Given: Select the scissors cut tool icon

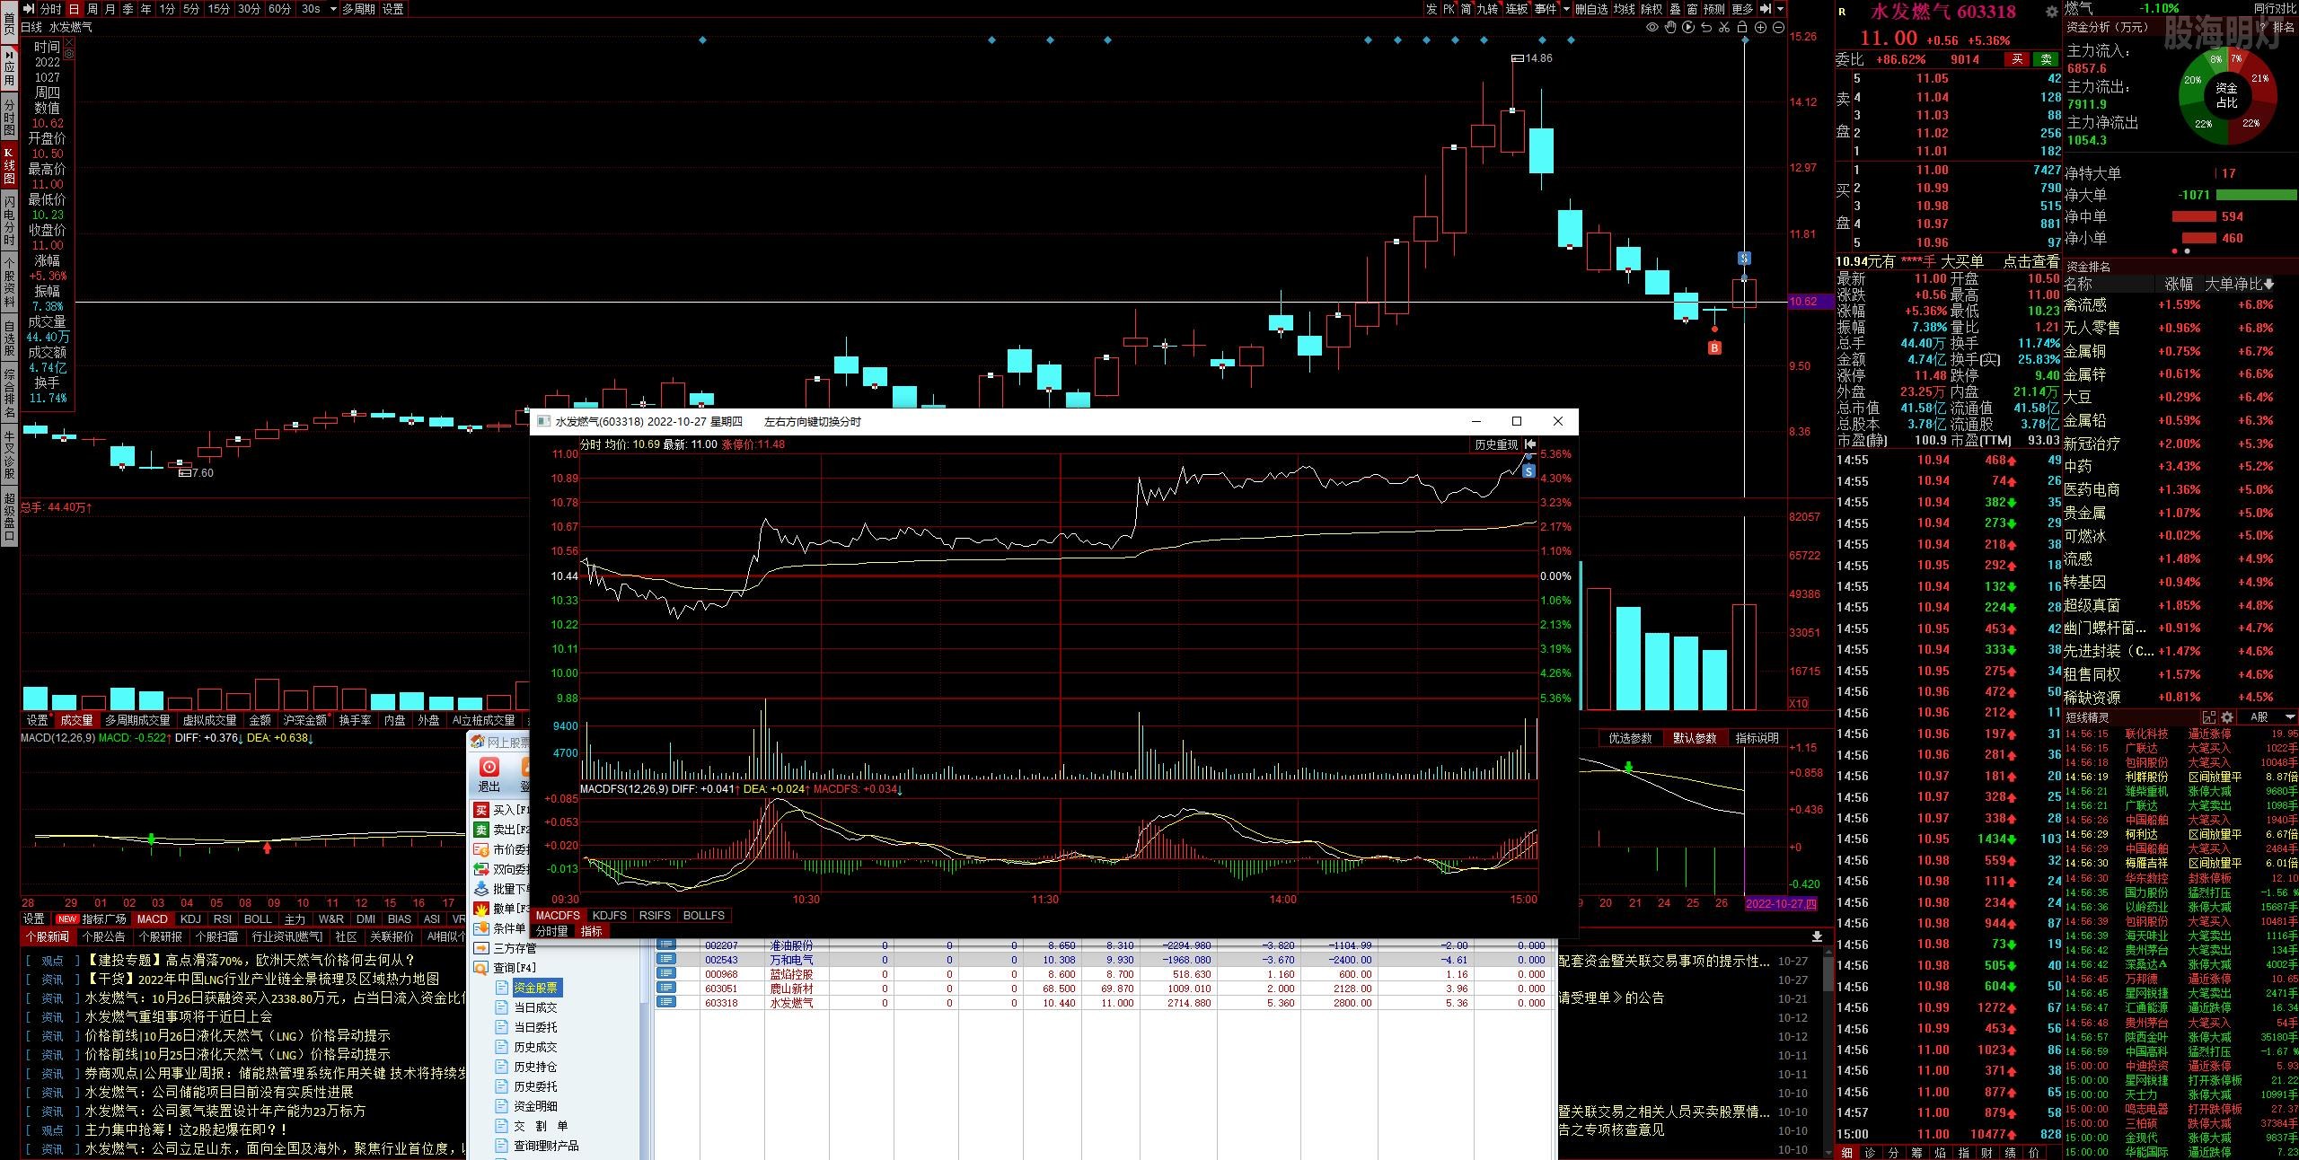Looking at the screenshot, I should [x=1724, y=28].
